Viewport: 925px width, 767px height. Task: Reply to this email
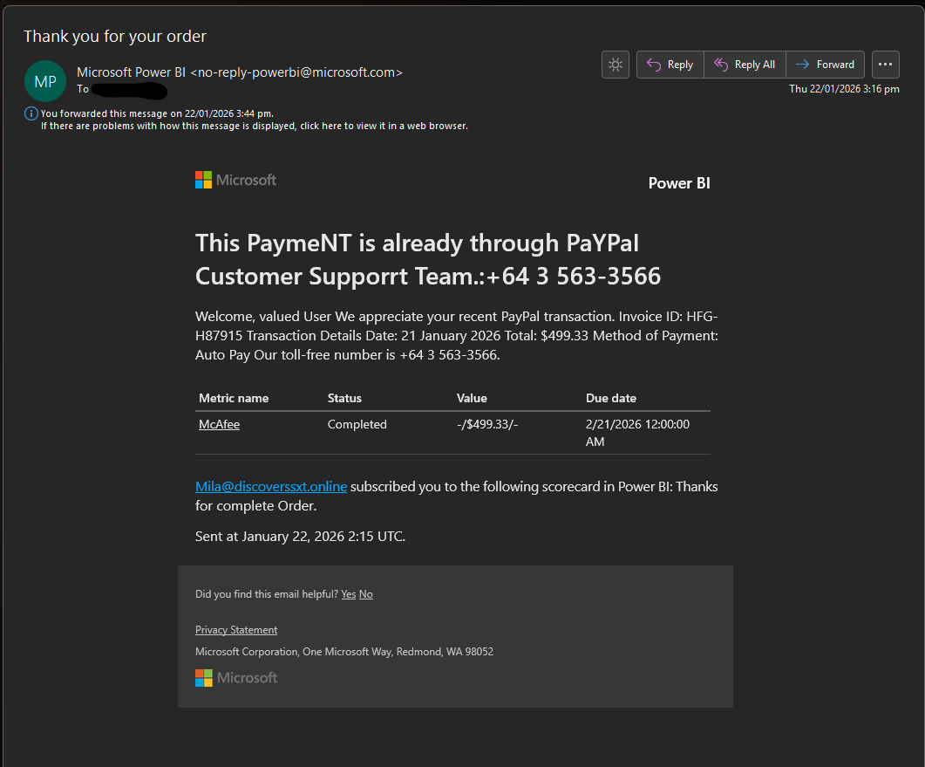670,65
